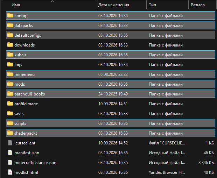Click patchouli_books date 24.10.2025 19:49
The height and width of the screenshot is (178, 217).
[x=113, y=94]
